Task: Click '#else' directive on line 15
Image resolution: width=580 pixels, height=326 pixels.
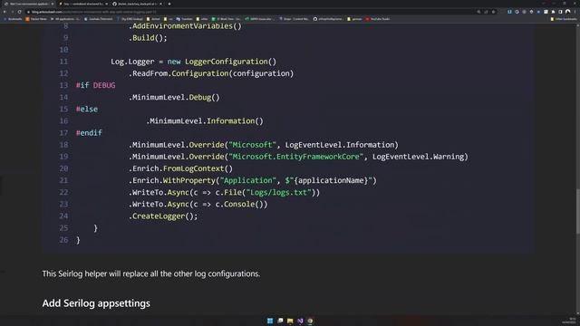Action: click(87, 110)
